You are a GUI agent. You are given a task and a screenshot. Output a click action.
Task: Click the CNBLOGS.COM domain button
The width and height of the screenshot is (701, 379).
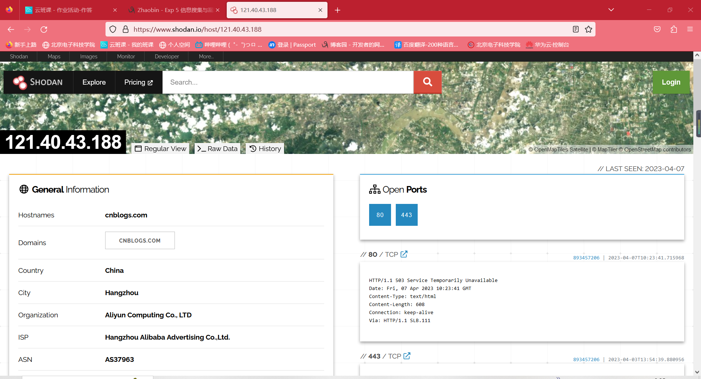pos(140,240)
